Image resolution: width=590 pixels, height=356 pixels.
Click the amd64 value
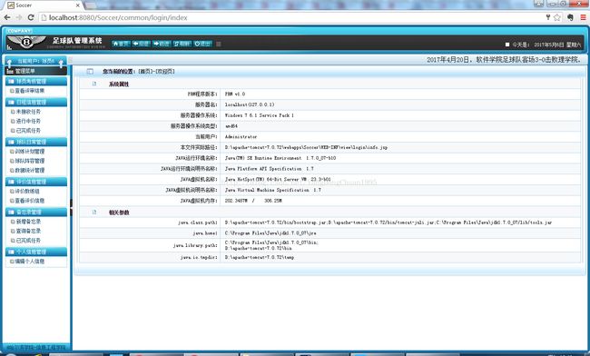(231, 126)
